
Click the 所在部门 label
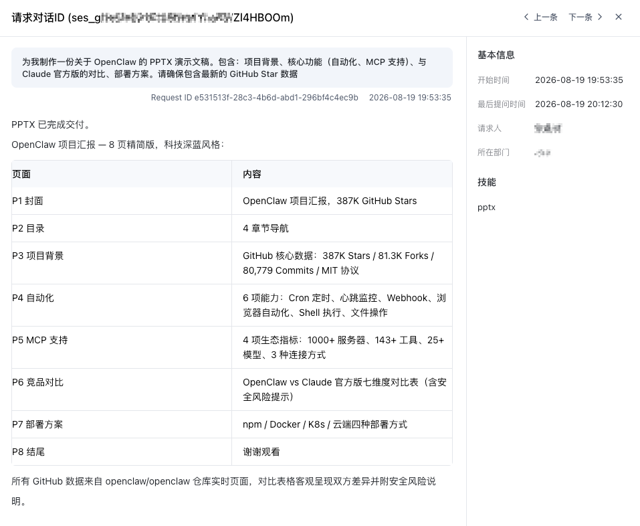tap(494, 153)
